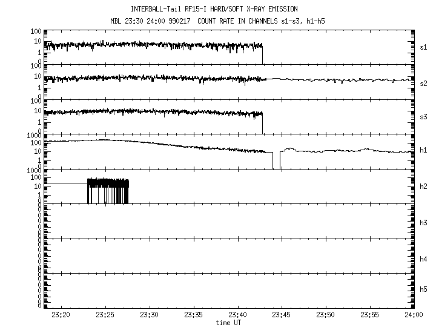
Task: Click the h5 channel label
Action: (x=424, y=289)
